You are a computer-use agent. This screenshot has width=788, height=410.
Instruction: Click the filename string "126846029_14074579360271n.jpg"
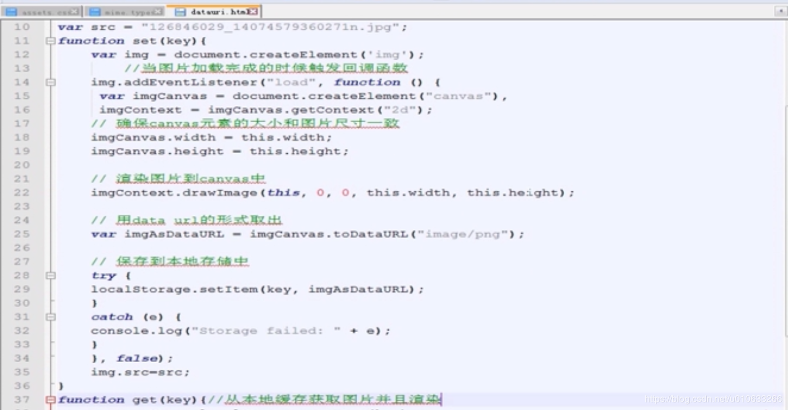tap(271, 27)
